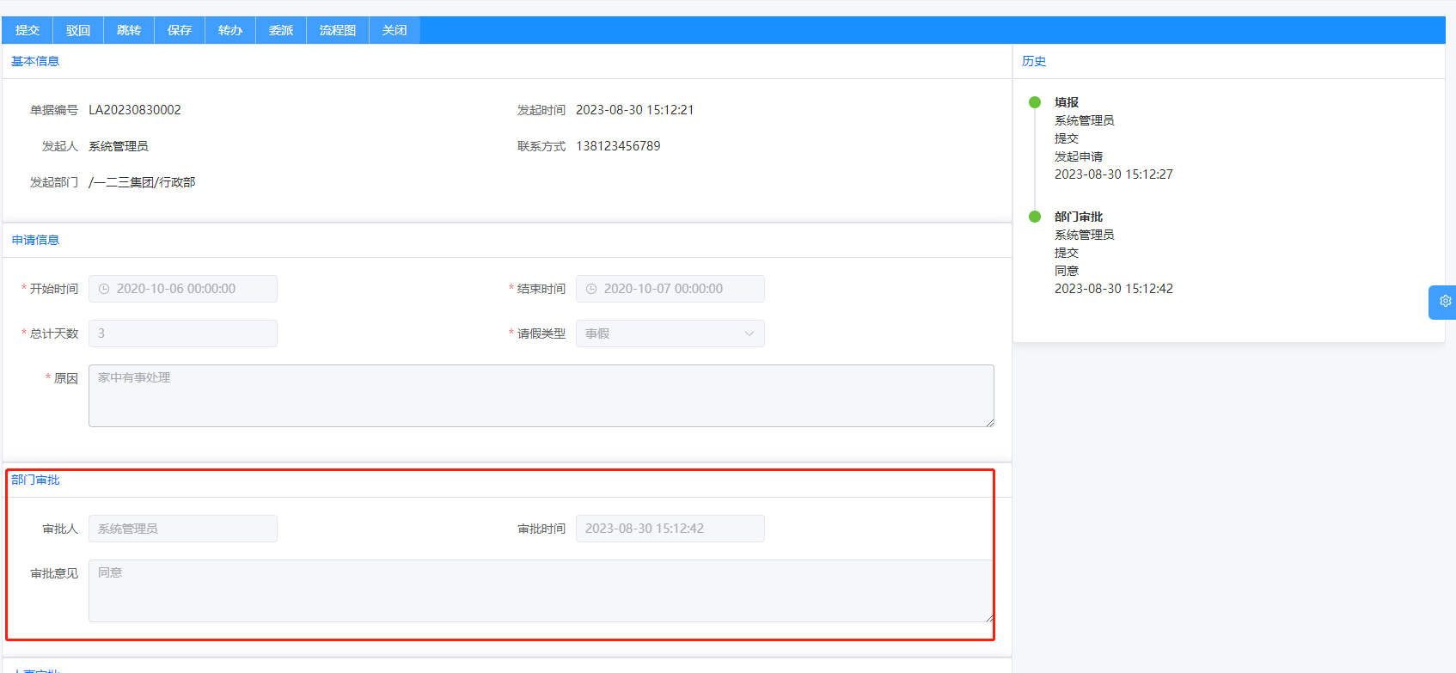Save the form with 保存
This screenshot has height=673, width=1456.
(180, 30)
